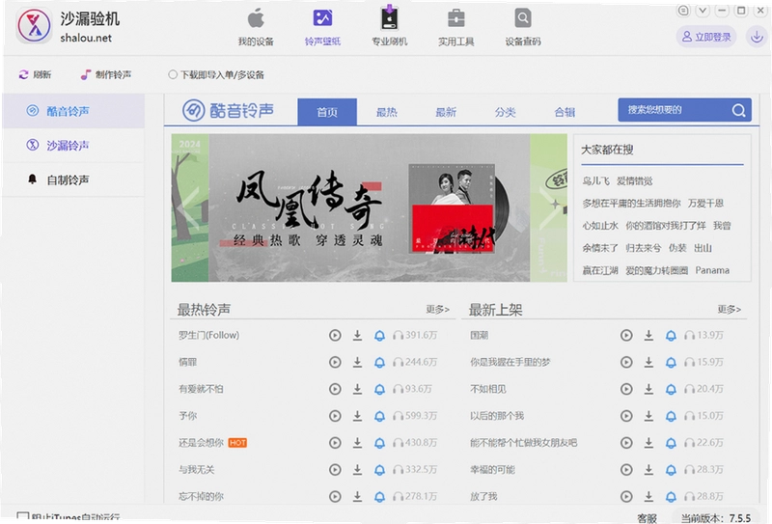Set 罗生门(Follow) as ringtone with bell icon
This screenshot has width=772, height=524.
point(379,336)
